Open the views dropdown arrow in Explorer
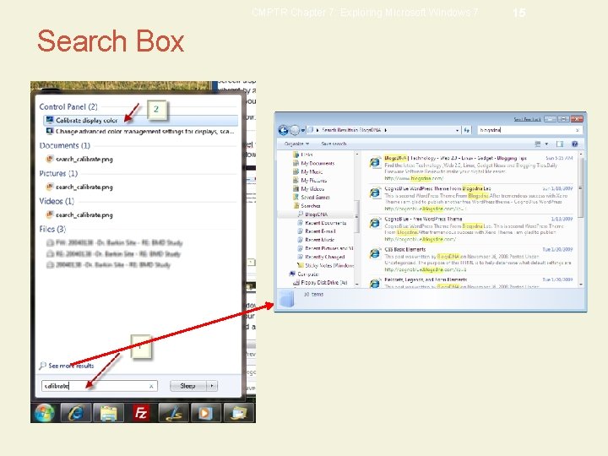 click(546, 144)
